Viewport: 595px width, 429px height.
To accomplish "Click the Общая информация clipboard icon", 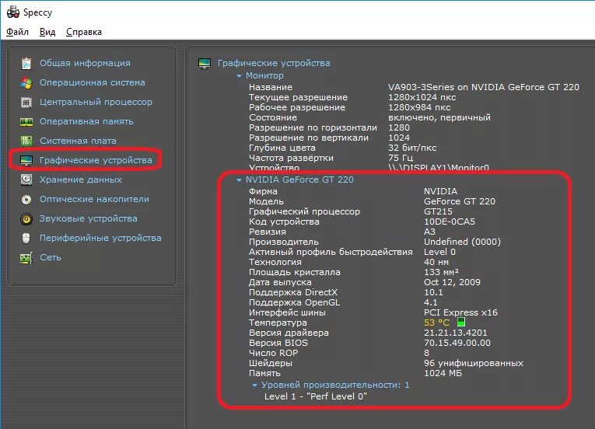I will point(26,64).
